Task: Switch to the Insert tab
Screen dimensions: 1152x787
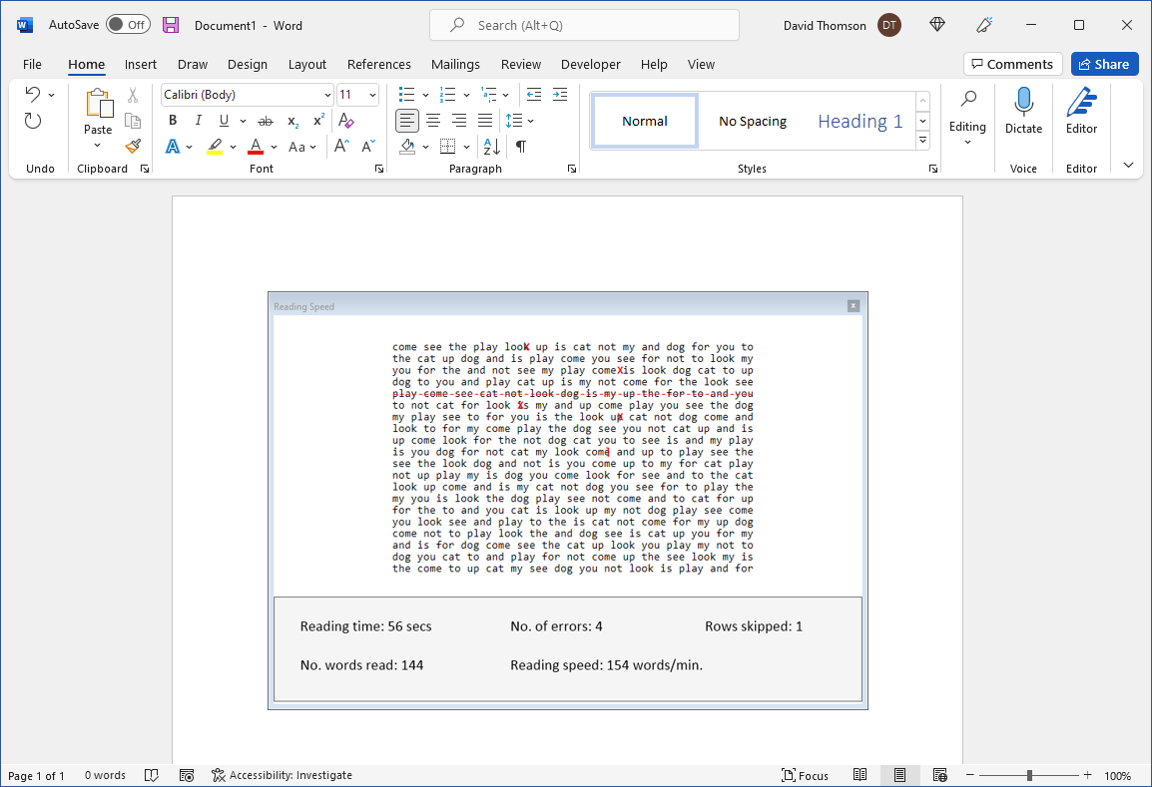Action: point(140,64)
